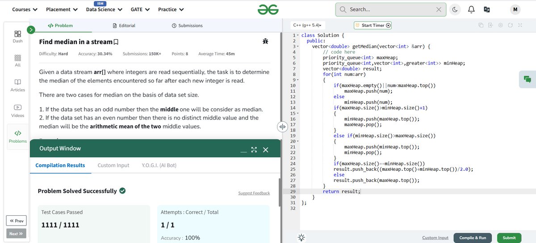Collapse the fold arrow on line 15
The height and width of the screenshot is (243, 536).
tap(297, 113)
